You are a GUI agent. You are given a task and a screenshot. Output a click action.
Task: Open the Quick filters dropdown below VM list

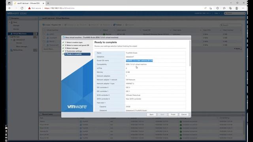pos(49,49)
